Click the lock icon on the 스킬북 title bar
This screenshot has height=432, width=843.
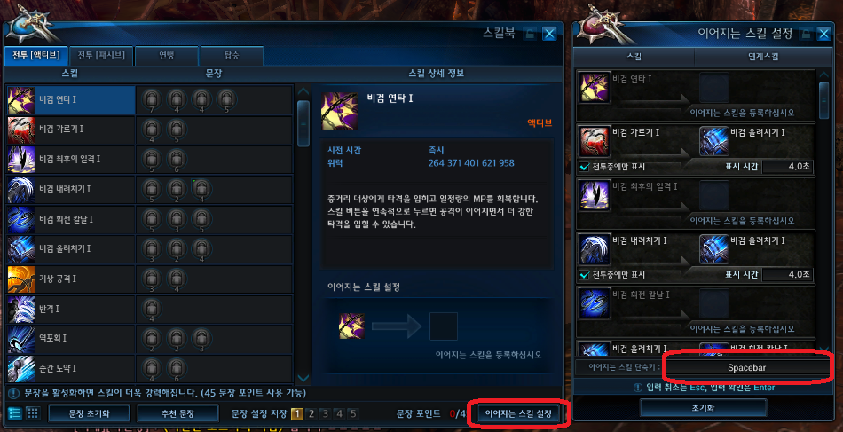click(x=530, y=34)
